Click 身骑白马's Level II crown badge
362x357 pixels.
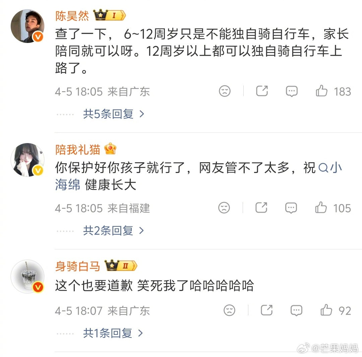click(121, 265)
